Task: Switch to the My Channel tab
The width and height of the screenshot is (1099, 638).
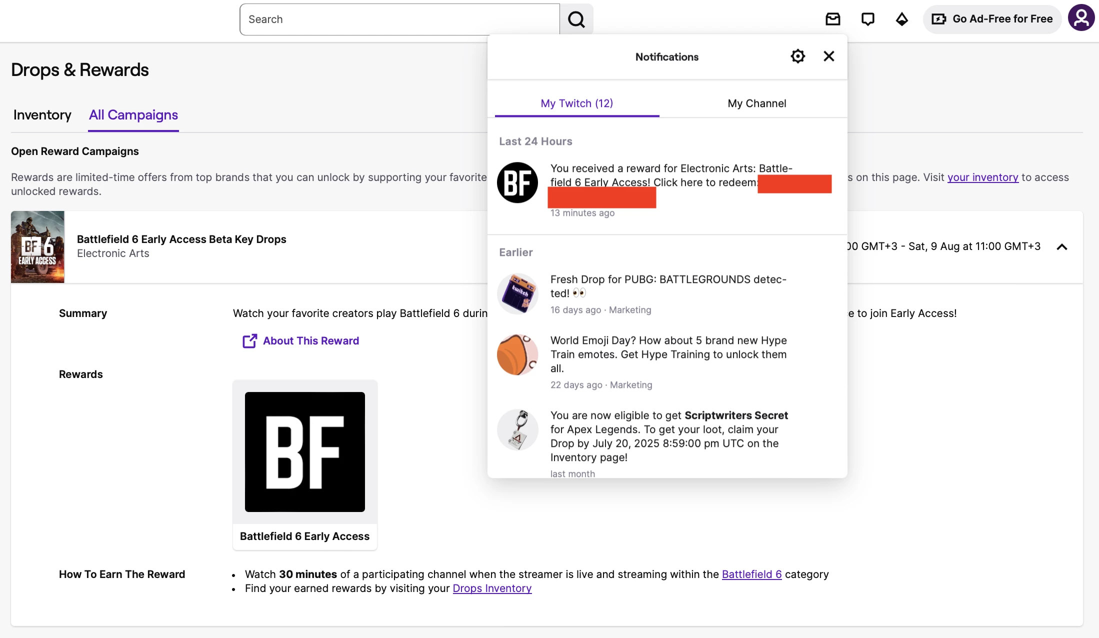Action: 756,103
